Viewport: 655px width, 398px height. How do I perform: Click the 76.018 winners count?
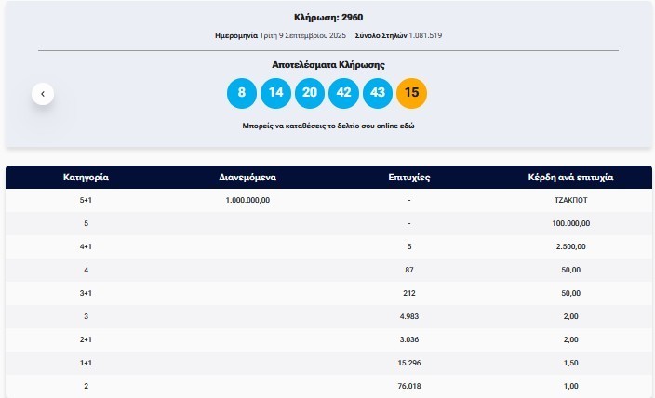click(x=408, y=386)
